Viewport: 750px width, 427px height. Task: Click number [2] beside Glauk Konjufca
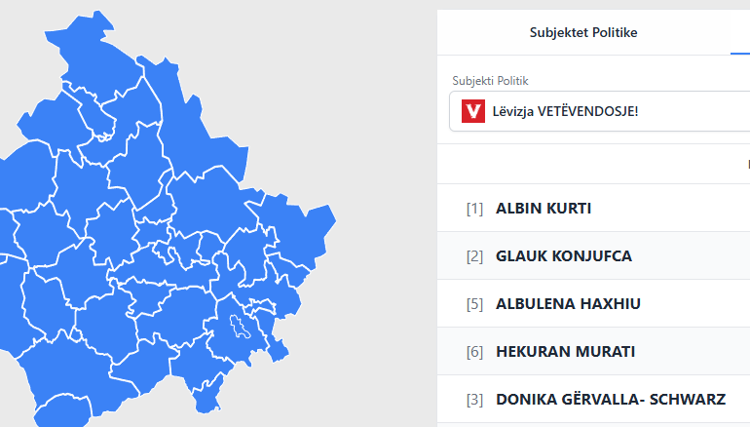(x=474, y=256)
